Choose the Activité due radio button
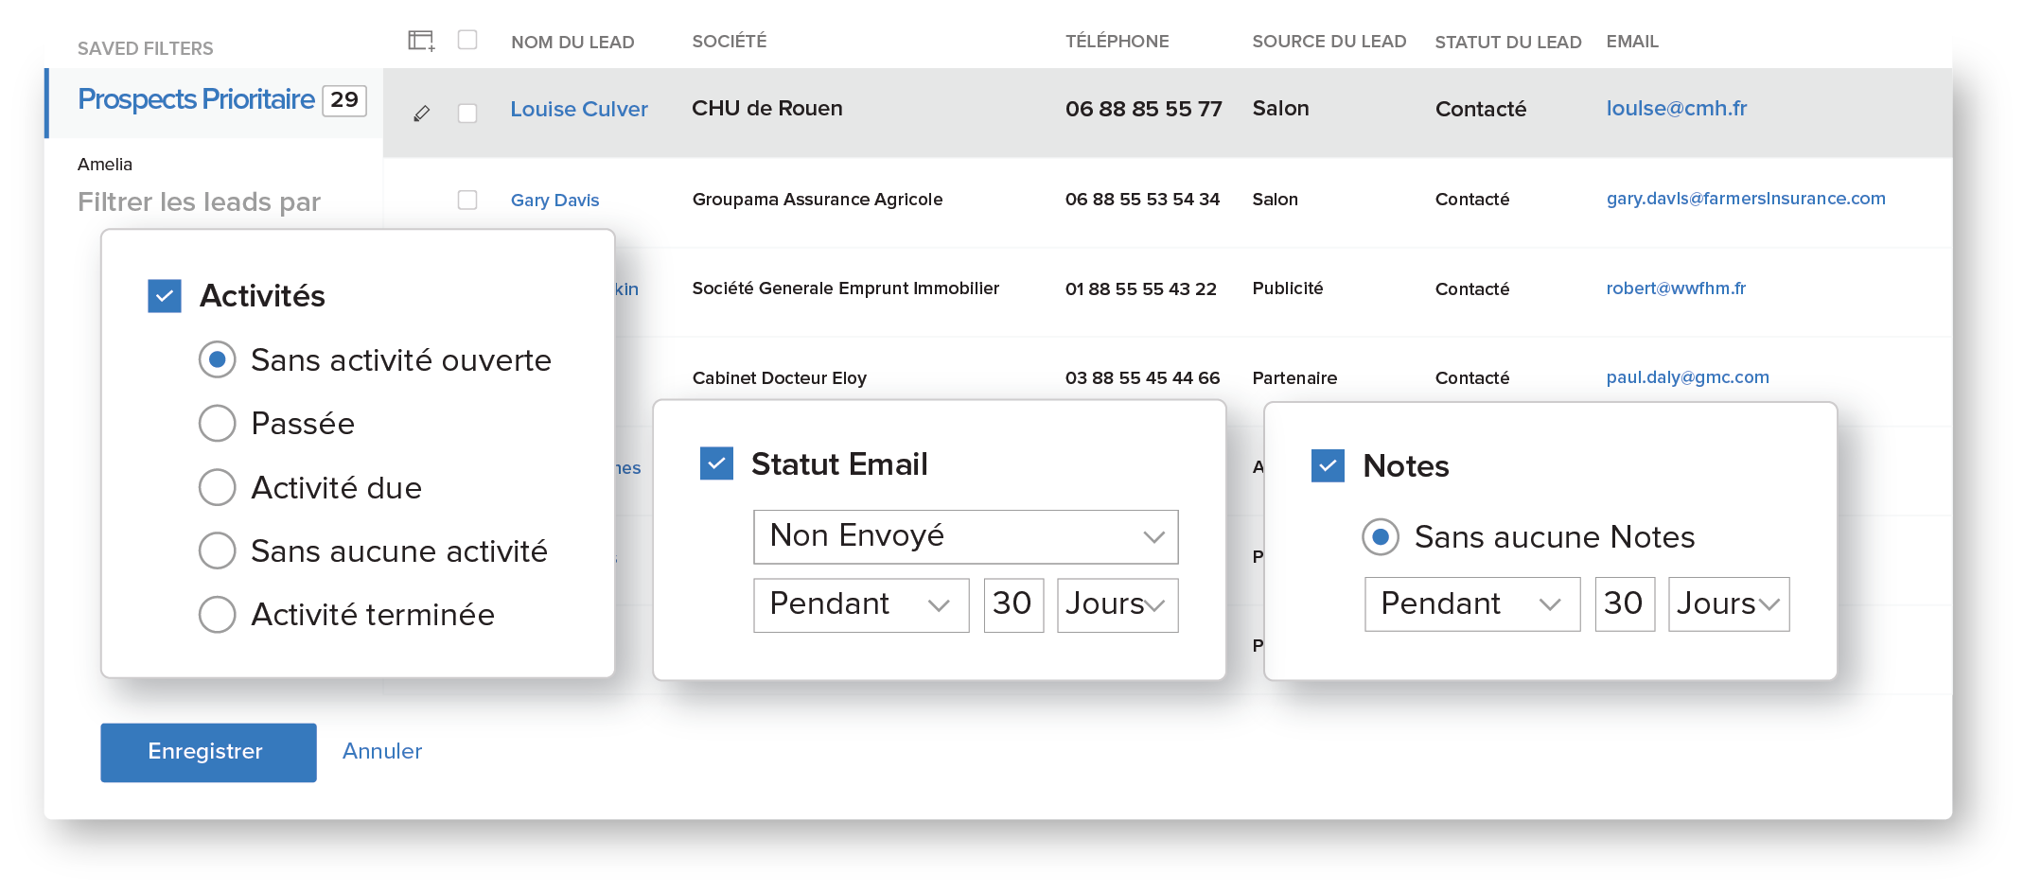This screenshot has width=2024, height=891. pyautogui.click(x=218, y=488)
